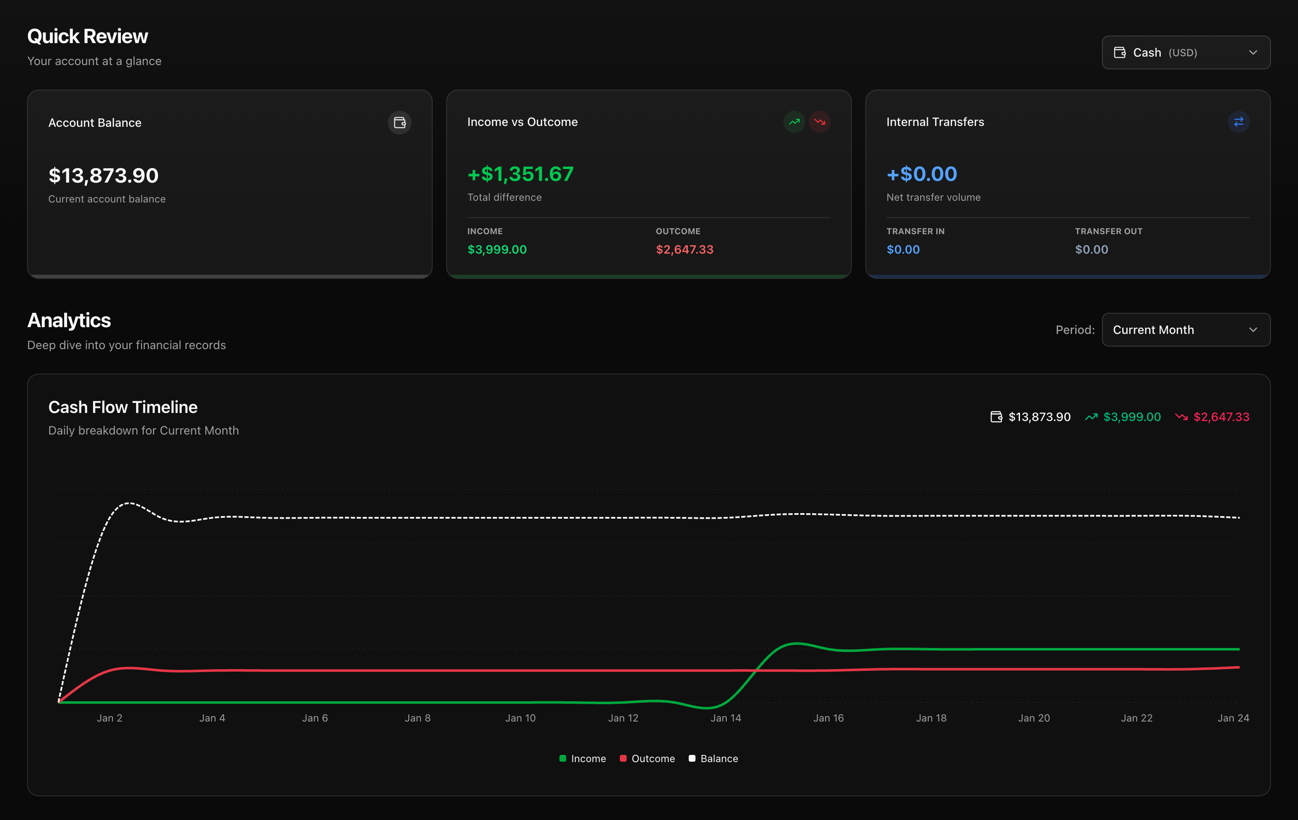Image resolution: width=1298 pixels, height=820 pixels.
Task: Click the Analytics section heading
Action: tap(68, 320)
